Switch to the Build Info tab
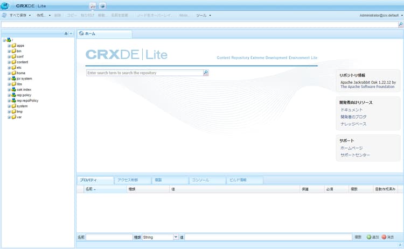The image size is (404, 249). tap(245, 180)
